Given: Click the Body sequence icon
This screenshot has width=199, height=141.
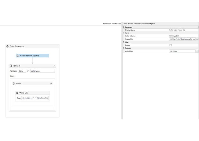Looking at the screenshot, I should pyautogui.click(x=14, y=83).
